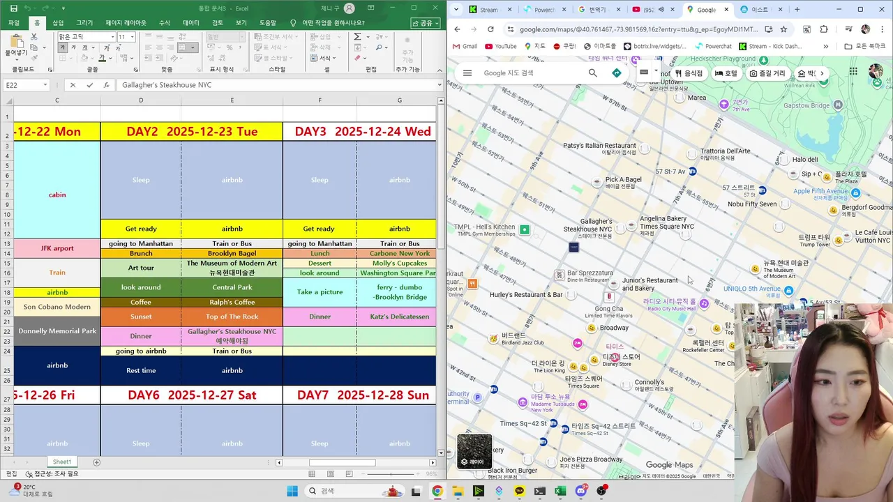This screenshot has height=502, width=893.
Task: Toggle italic formatting in Excel's font group
Action: tap(73, 47)
